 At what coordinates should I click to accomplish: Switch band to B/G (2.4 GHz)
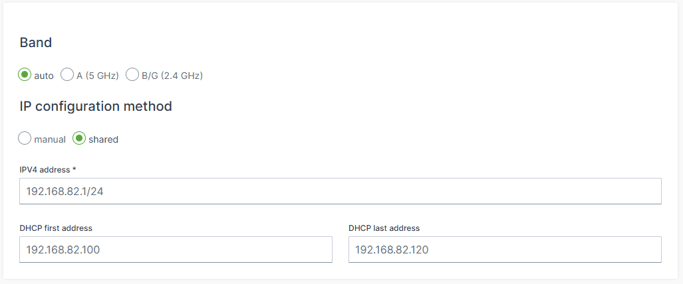point(132,75)
